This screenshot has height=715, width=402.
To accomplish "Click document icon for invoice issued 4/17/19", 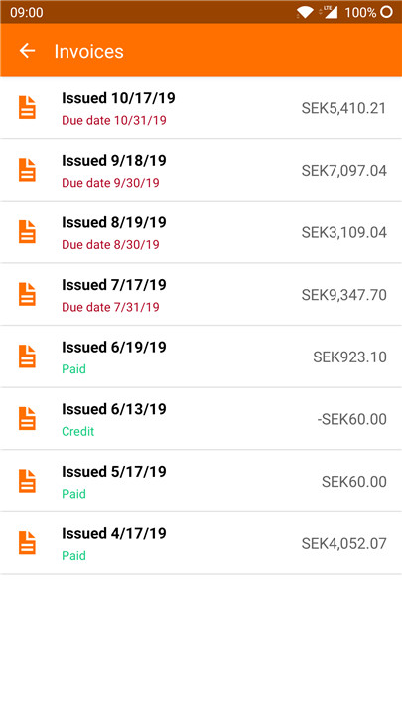I will point(27,543).
